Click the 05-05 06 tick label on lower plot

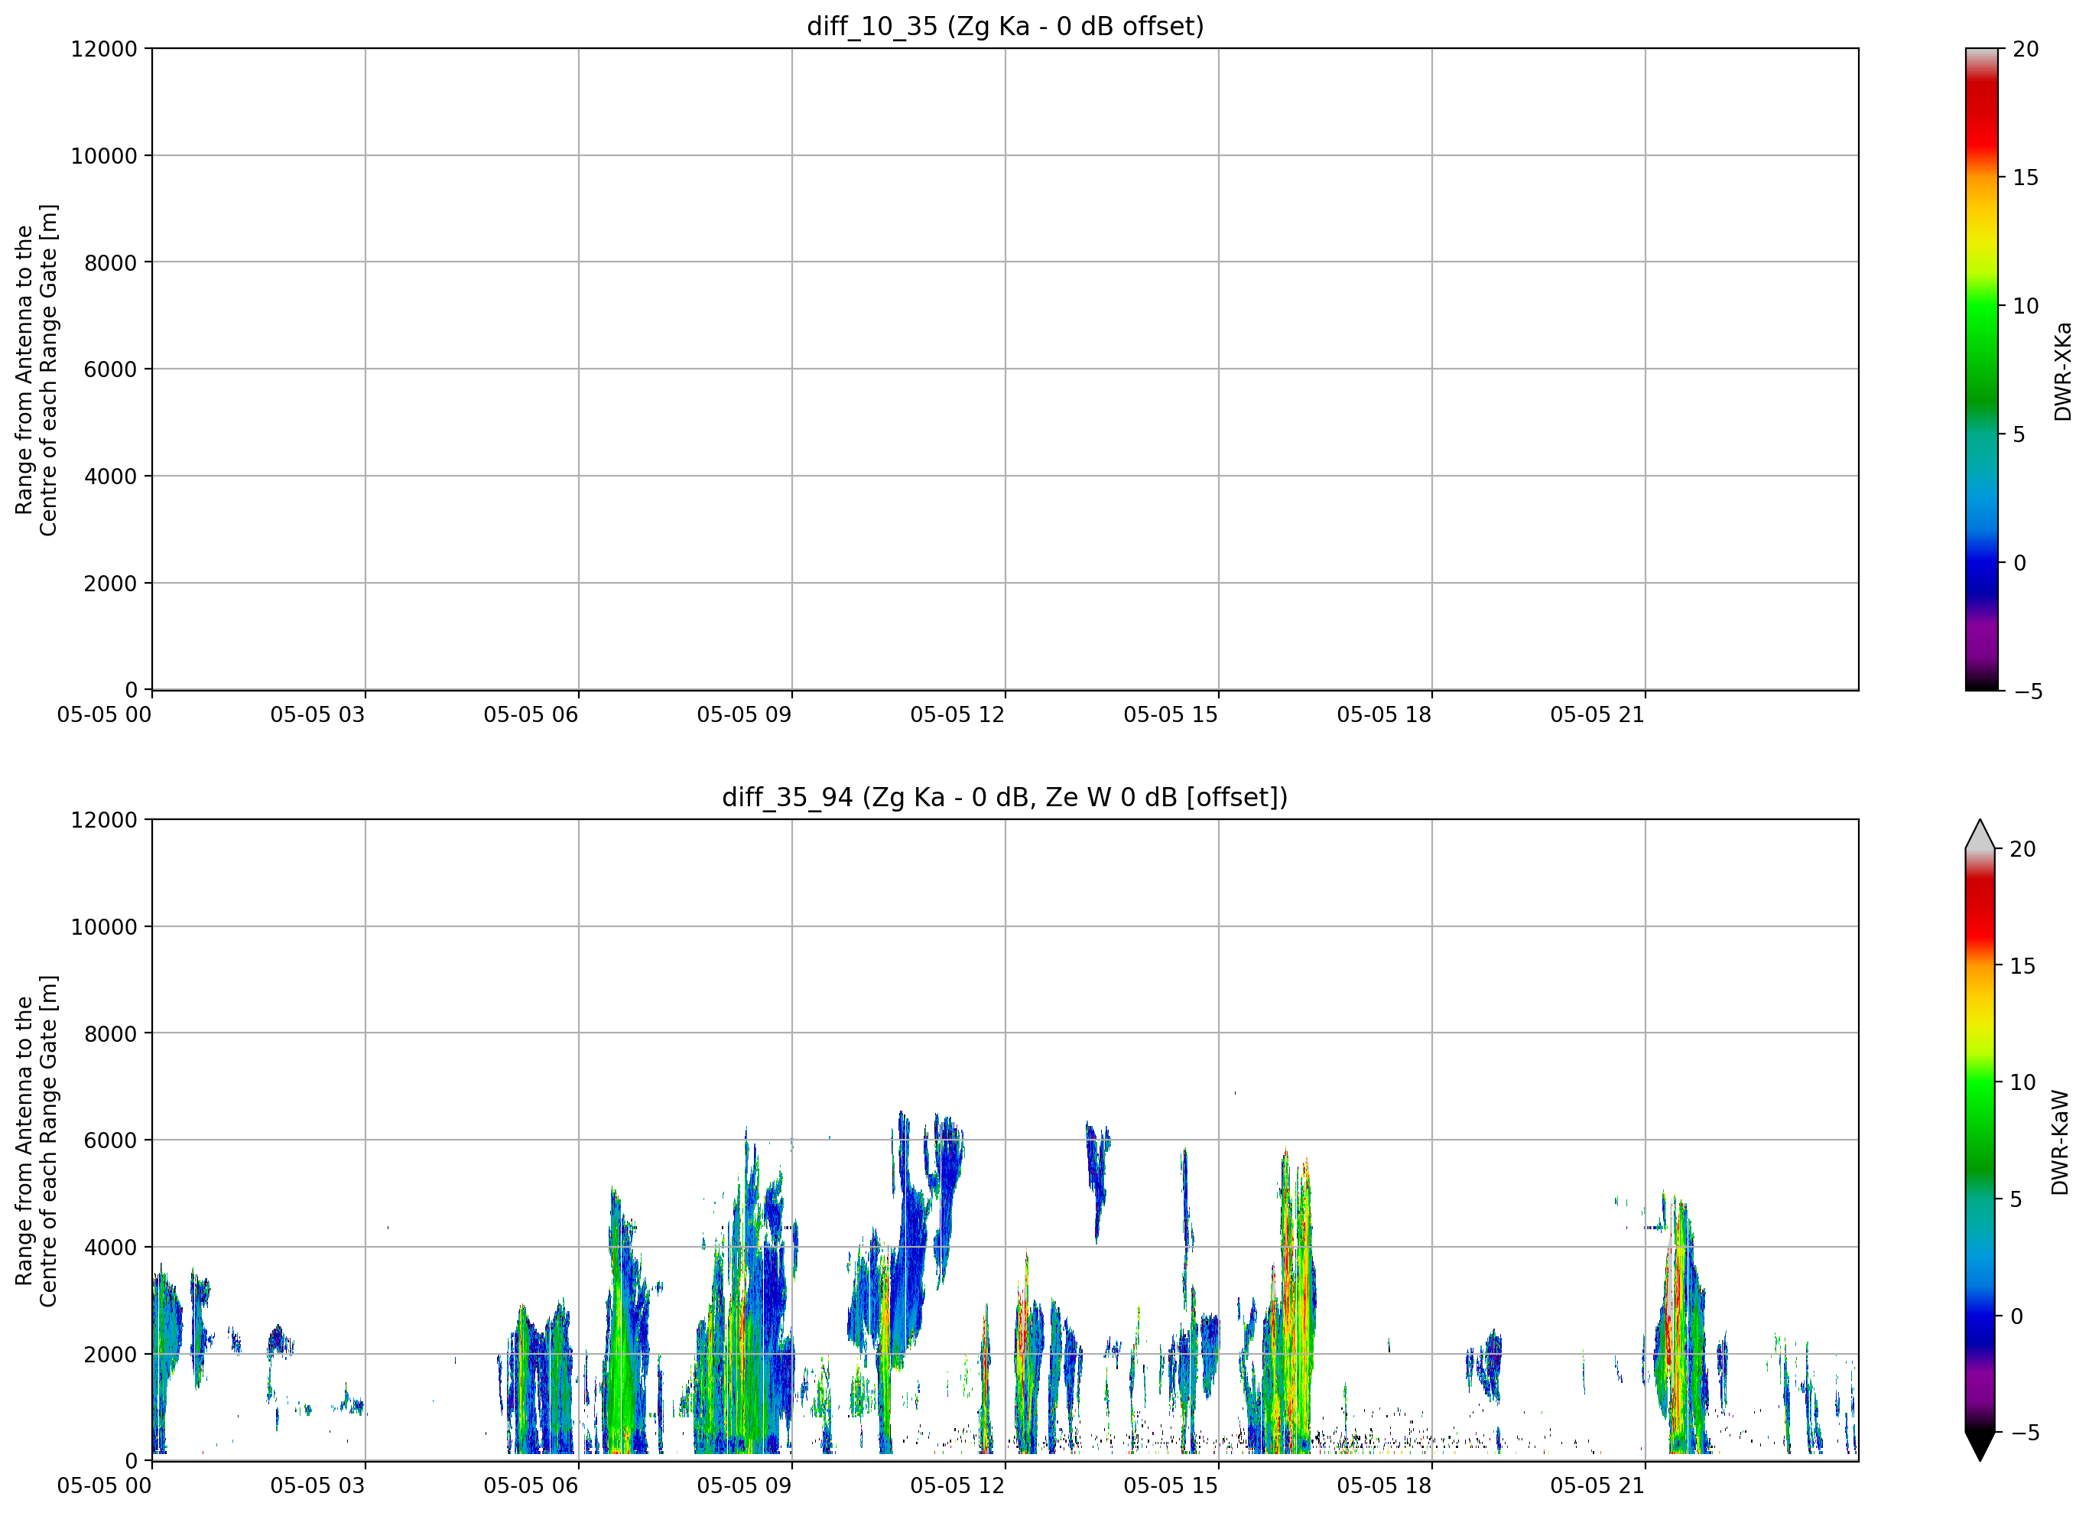click(531, 1486)
